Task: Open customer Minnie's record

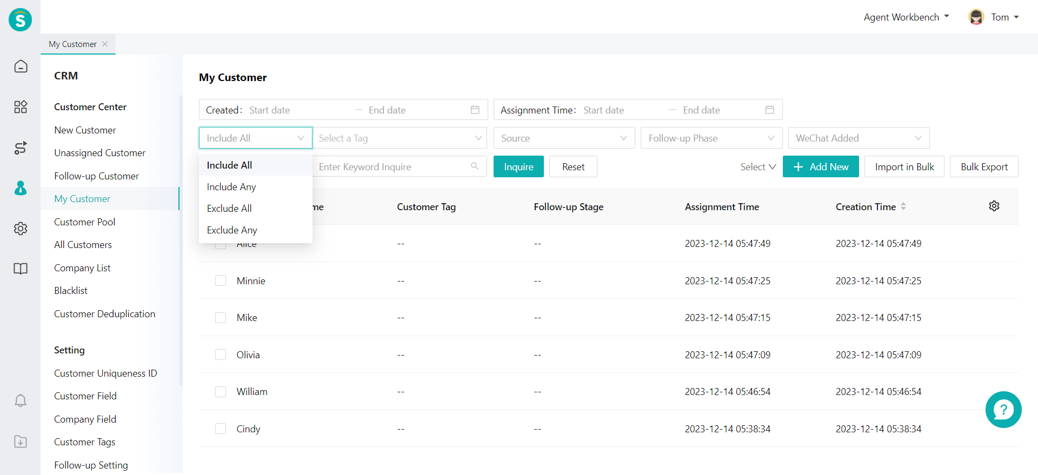Action: click(x=251, y=280)
